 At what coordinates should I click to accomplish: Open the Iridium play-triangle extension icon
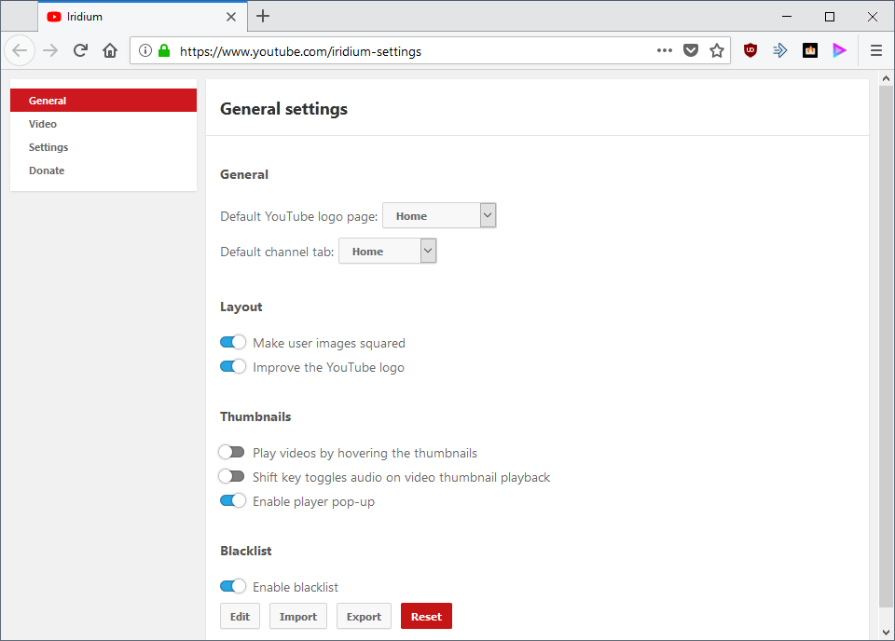(x=839, y=50)
